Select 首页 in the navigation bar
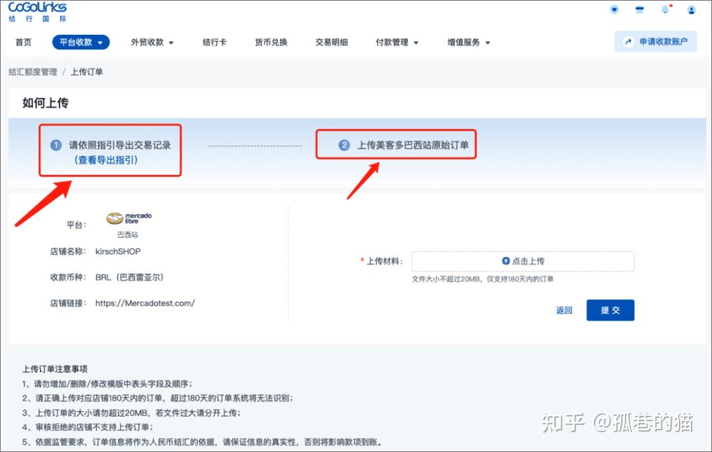 coord(24,41)
